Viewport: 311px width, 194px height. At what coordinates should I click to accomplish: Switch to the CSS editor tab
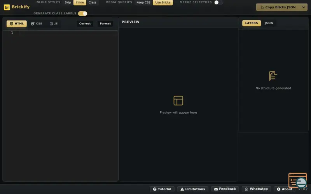[37, 24]
